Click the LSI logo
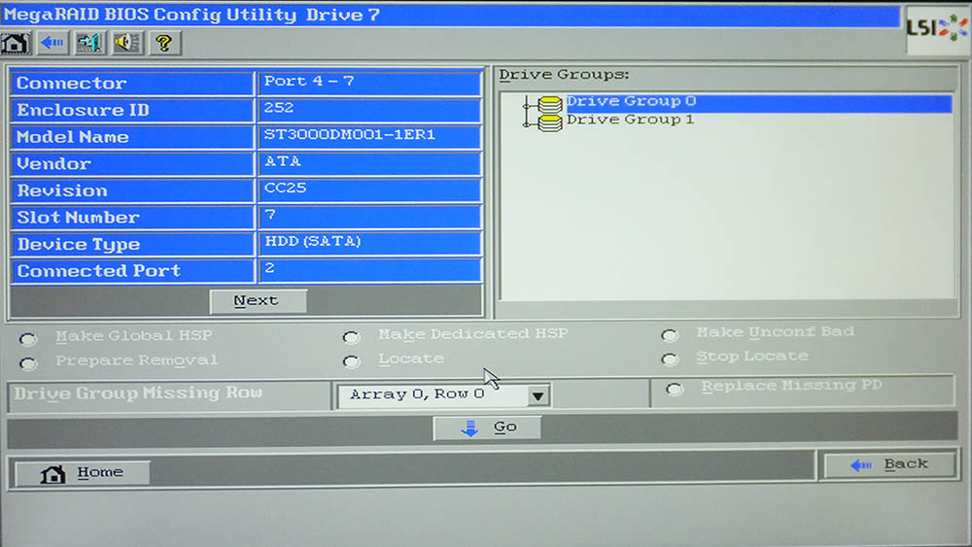Viewport: 972px width, 547px height. point(936,28)
